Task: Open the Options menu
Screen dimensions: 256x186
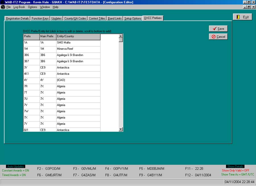Action: (32, 7)
